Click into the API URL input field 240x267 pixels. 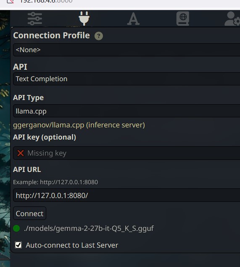coord(127,196)
